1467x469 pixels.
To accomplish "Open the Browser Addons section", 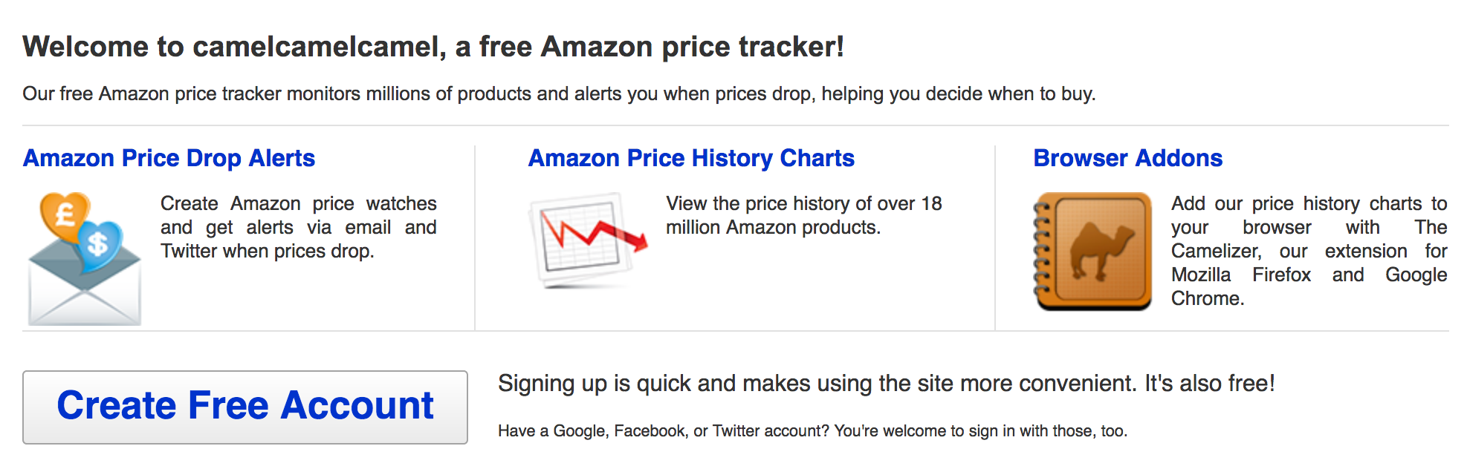I will [1128, 157].
